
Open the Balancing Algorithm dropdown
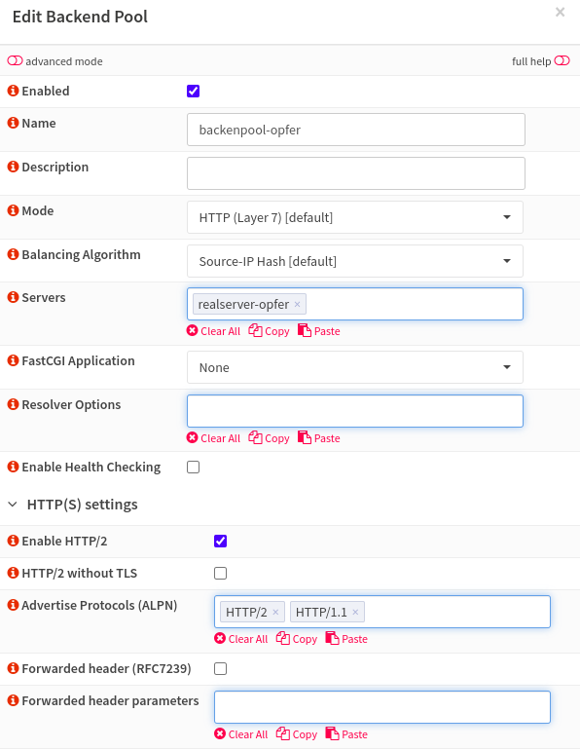pos(355,261)
